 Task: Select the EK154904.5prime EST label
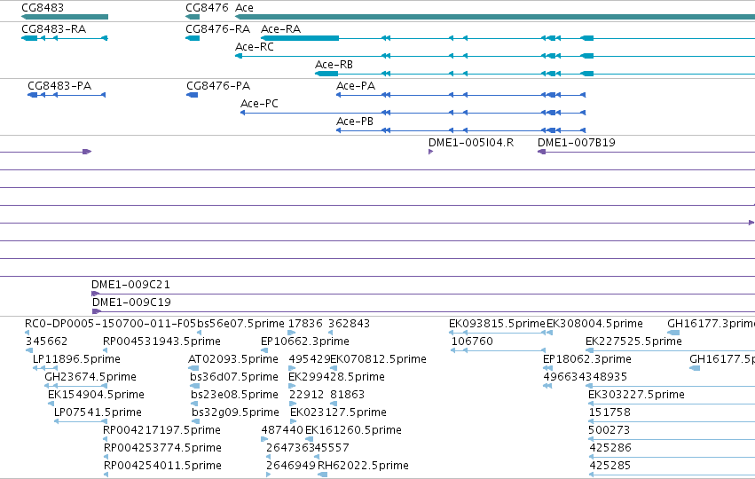tap(97, 395)
